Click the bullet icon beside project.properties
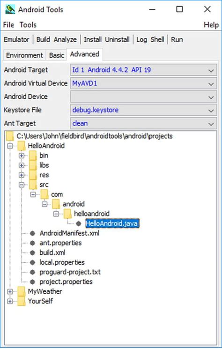 pyautogui.click(x=32, y=282)
